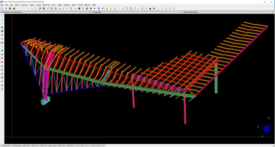The height and width of the screenshot is (147, 275).
Task: Open the Help menu
Action: click(94, 5)
